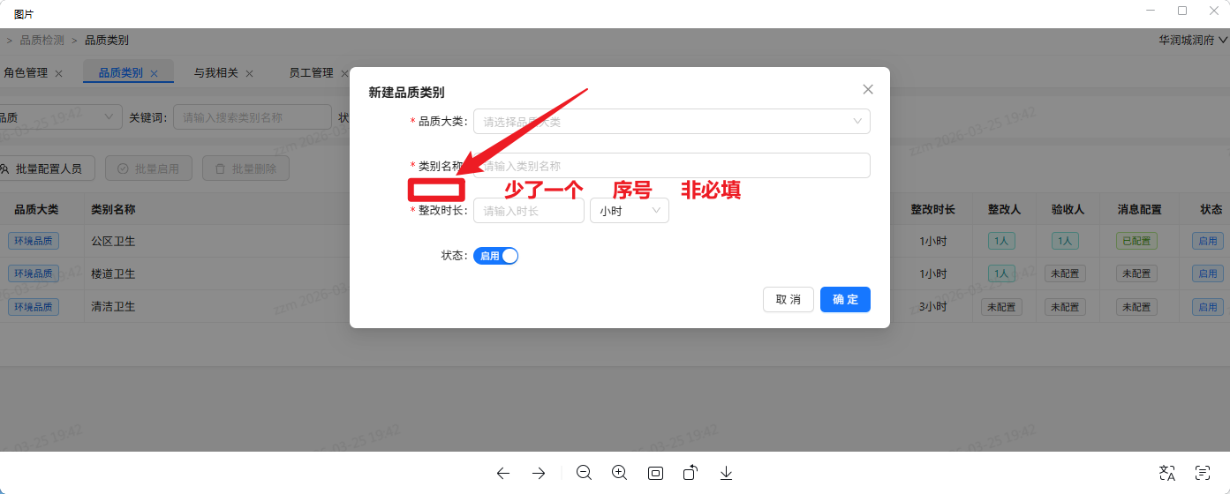Click the icon in 批量启用 button

(123, 168)
